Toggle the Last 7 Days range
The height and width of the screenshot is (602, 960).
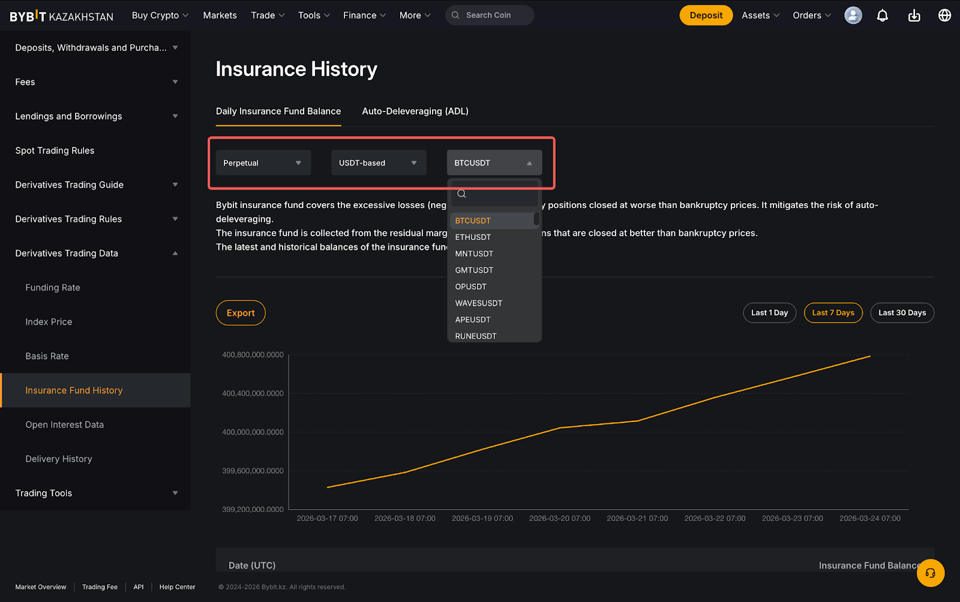click(833, 313)
